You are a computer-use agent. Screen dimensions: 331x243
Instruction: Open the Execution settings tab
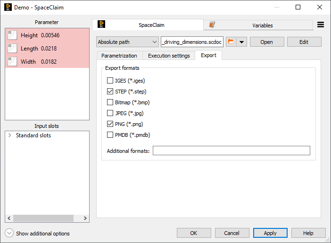point(169,56)
